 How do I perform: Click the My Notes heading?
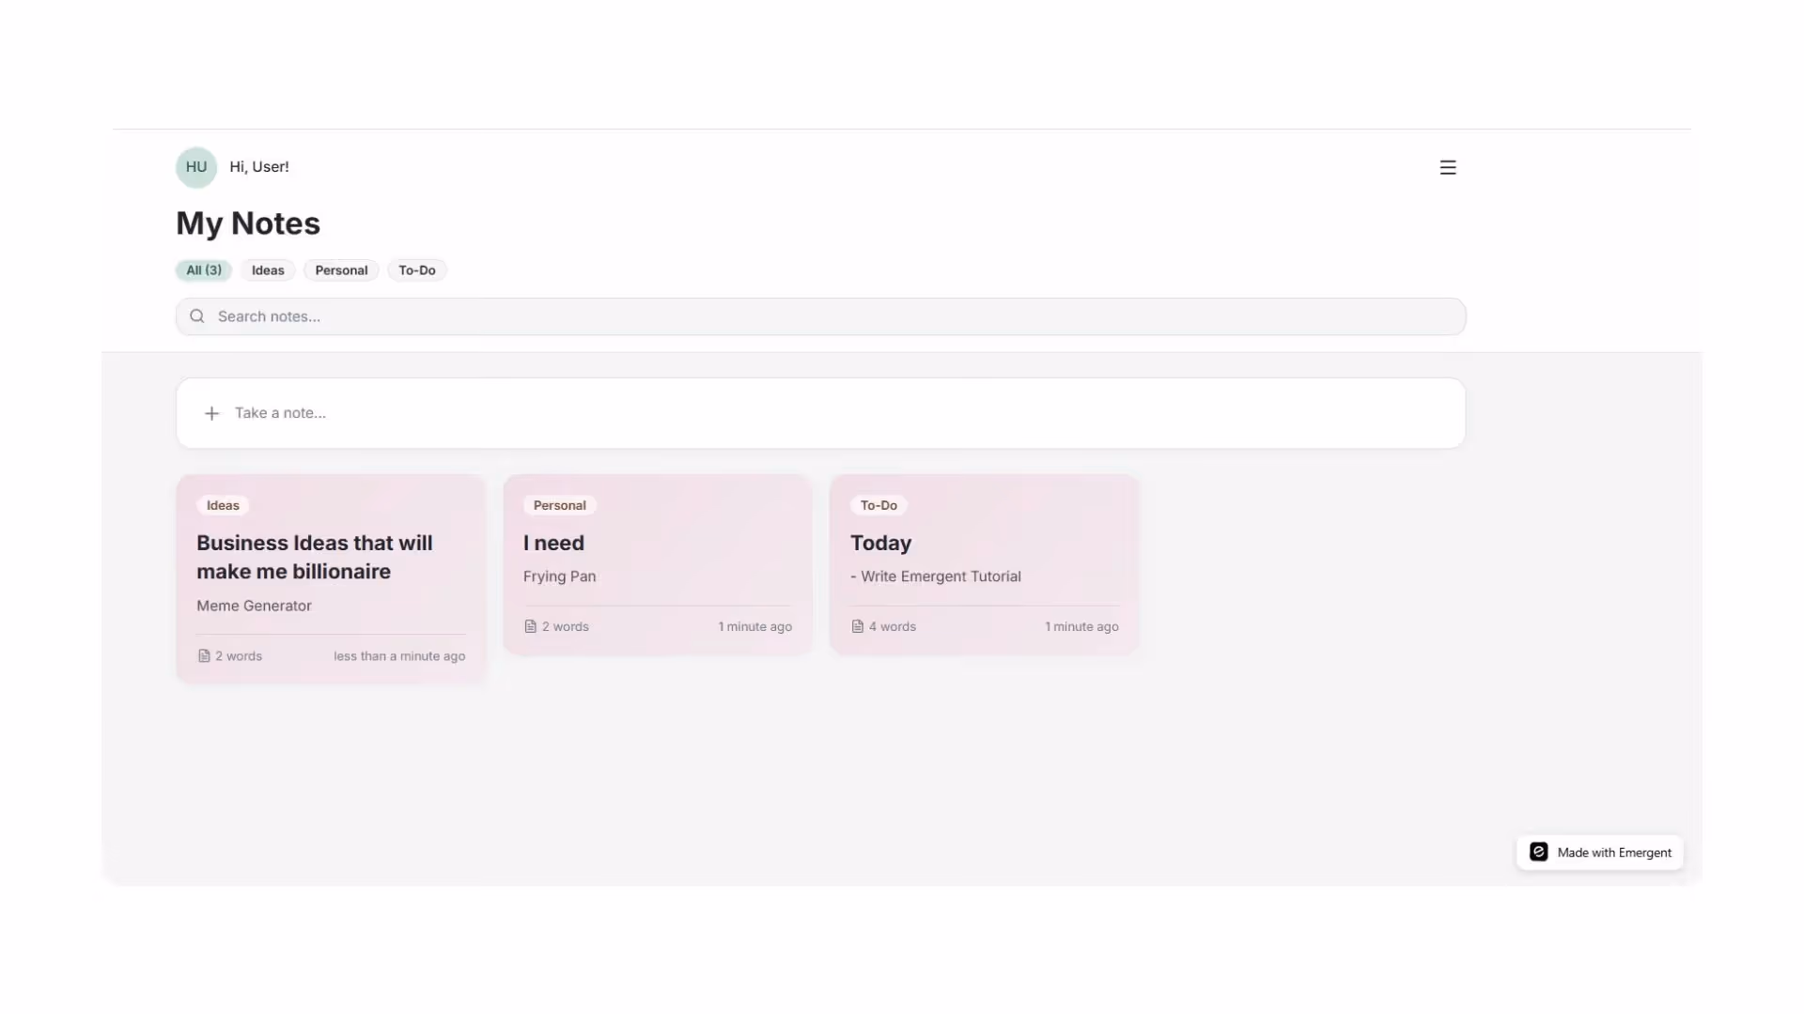click(x=248, y=223)
